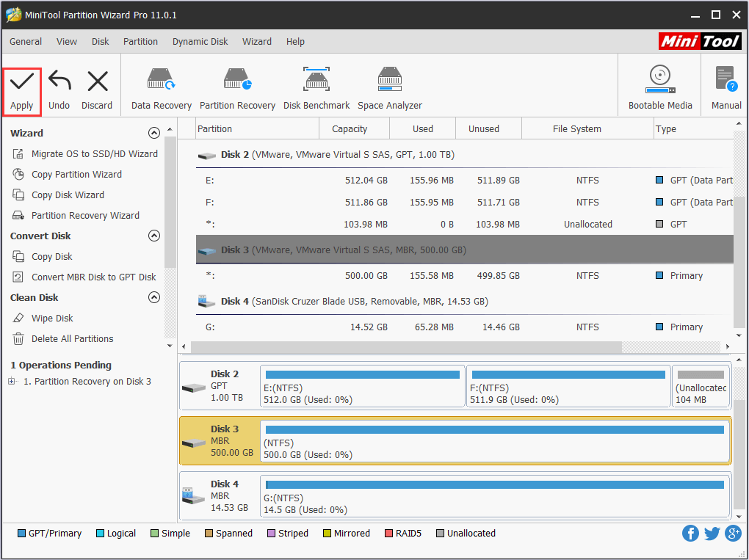
Task: Click the partition list horizontal scrollbar
Action: coord(406,346)
